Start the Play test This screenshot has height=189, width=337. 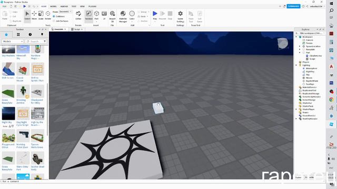[155, 15]
